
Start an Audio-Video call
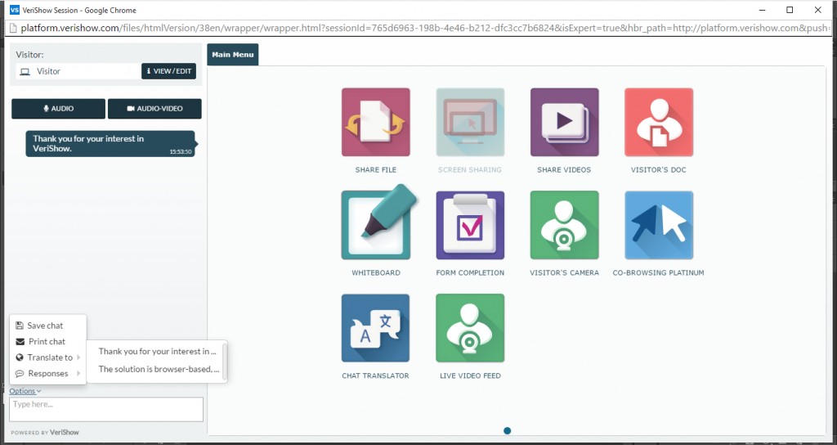pyautogui.click(x=154, y=109)
